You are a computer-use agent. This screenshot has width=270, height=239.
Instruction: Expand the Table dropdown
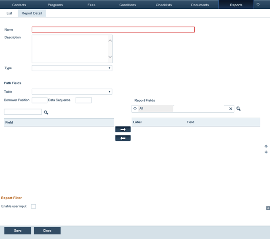click(72, 92)
